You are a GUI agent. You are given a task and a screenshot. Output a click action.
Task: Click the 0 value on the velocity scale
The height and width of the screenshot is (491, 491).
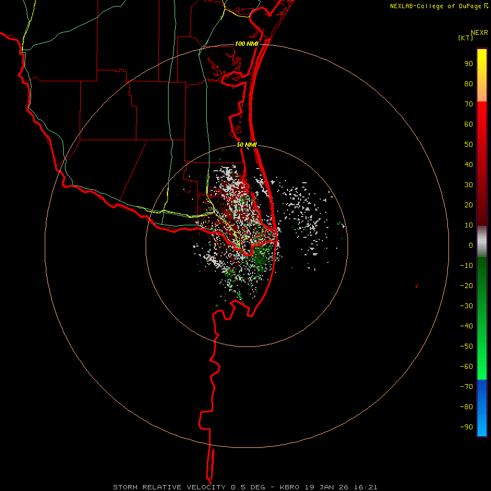pyautogui.click(x=471, y=245)
